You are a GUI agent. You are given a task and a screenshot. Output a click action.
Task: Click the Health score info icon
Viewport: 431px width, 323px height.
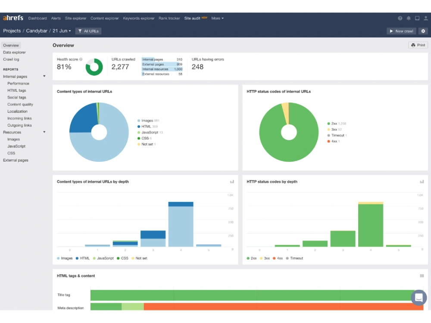pos(81,59)
